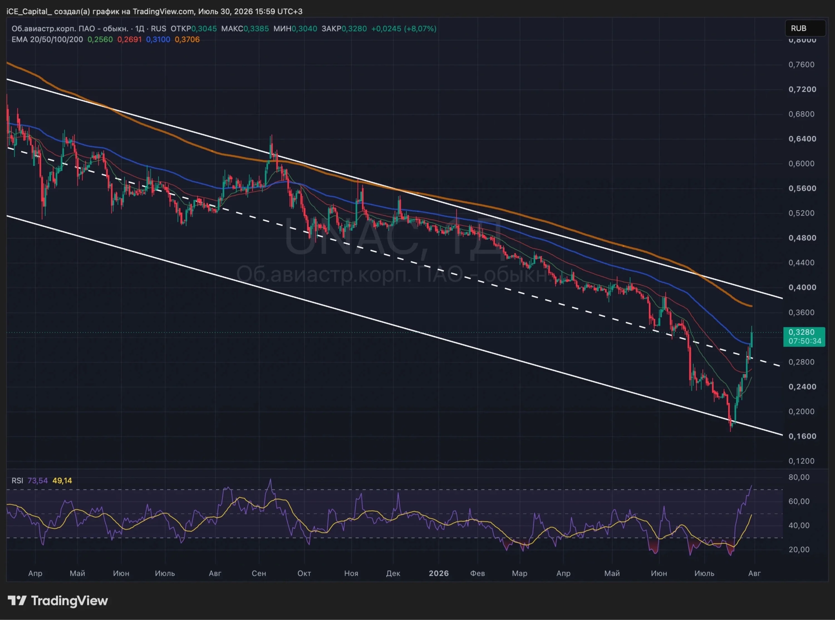Viewport: 835px width, 620px height.
Task: Click the green EMA 20 value 0,2560
Action: click(x=100, y=40)
